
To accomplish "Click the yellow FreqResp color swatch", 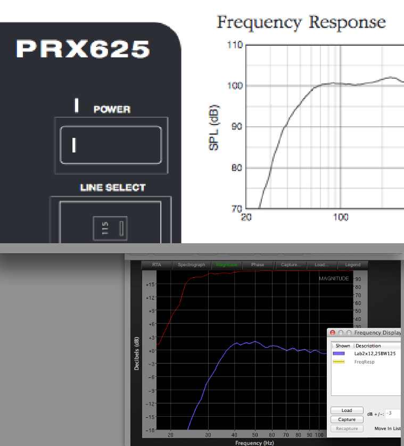I will click(339, 362).
